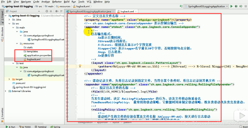Open the 4: Run tool window
The width and height of the screenshot is (248, 128).
point(10,127)
